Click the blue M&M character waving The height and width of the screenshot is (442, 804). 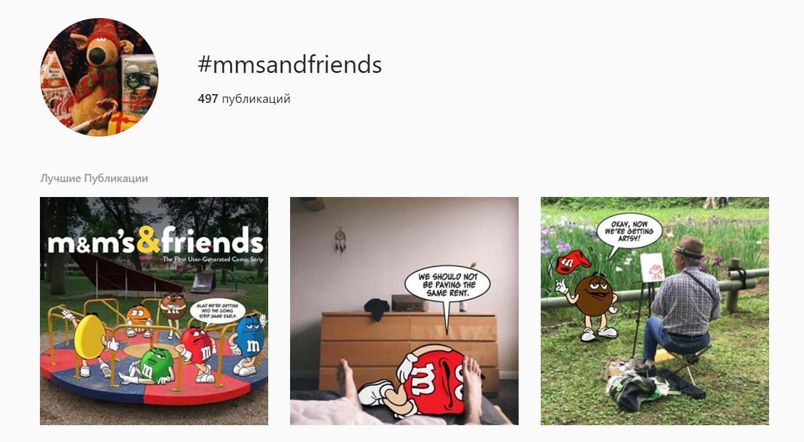(248, 344)
